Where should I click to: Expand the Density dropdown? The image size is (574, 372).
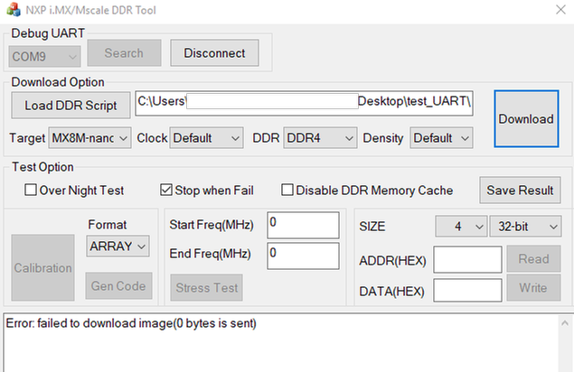coord(441,138)
